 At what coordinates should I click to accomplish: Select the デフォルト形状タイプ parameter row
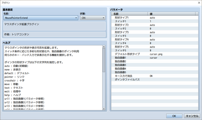tap(155, 54)
